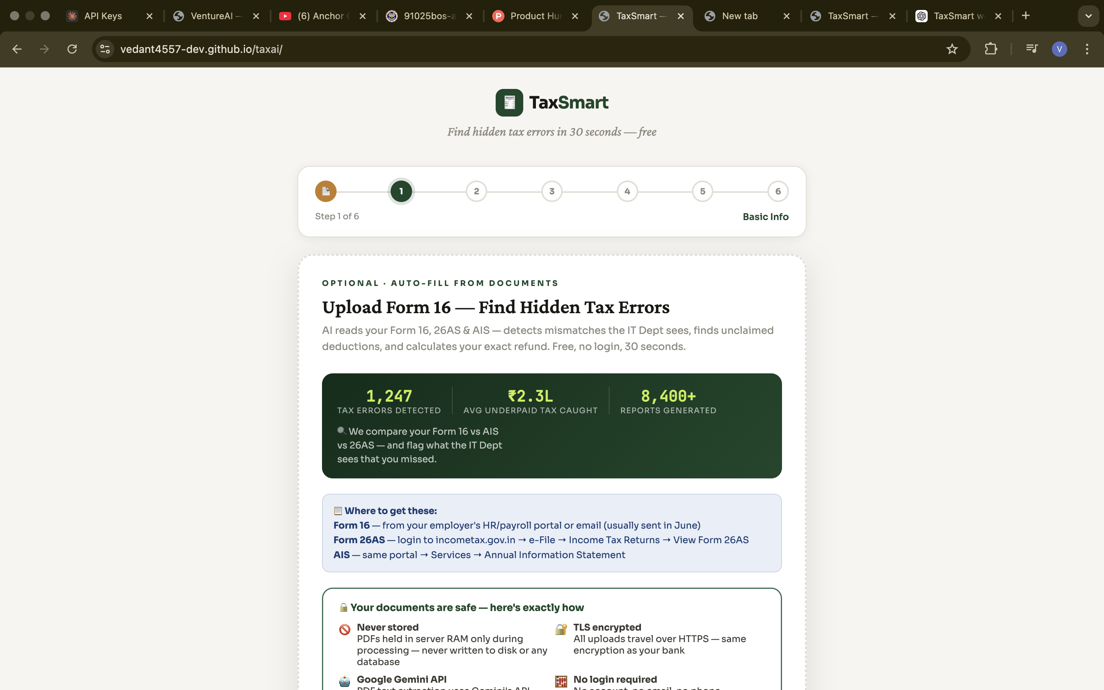Click the Chrome profile avatar V

(x=1059, y=49)
